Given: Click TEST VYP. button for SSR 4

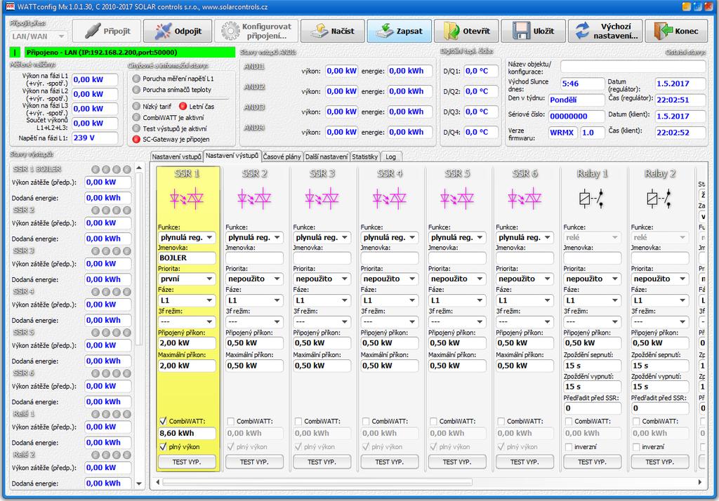Looking at the screenshot, I should pos(389,462).
